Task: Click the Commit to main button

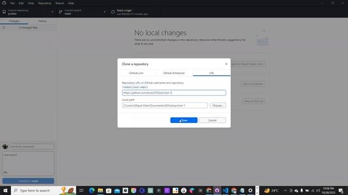Action: (x=28, y=181)
